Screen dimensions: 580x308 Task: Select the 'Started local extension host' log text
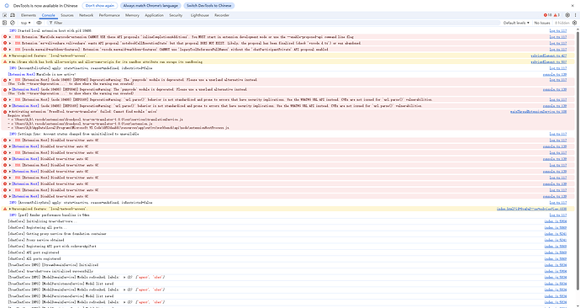(x=50, y=31)
